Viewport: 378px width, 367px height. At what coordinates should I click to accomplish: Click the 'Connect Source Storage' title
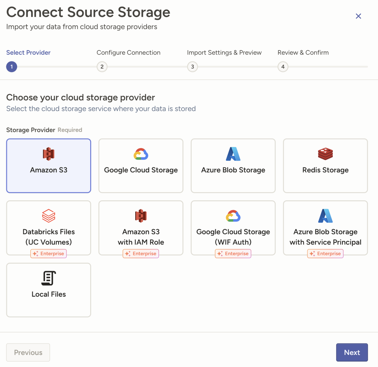[88, 12]
